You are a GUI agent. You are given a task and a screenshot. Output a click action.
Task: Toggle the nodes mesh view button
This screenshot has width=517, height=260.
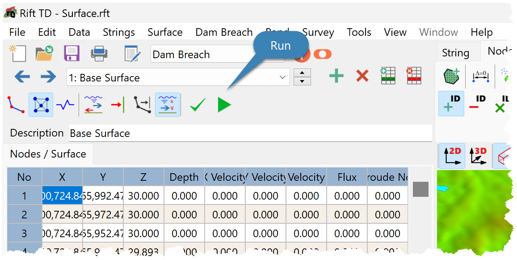41,105
